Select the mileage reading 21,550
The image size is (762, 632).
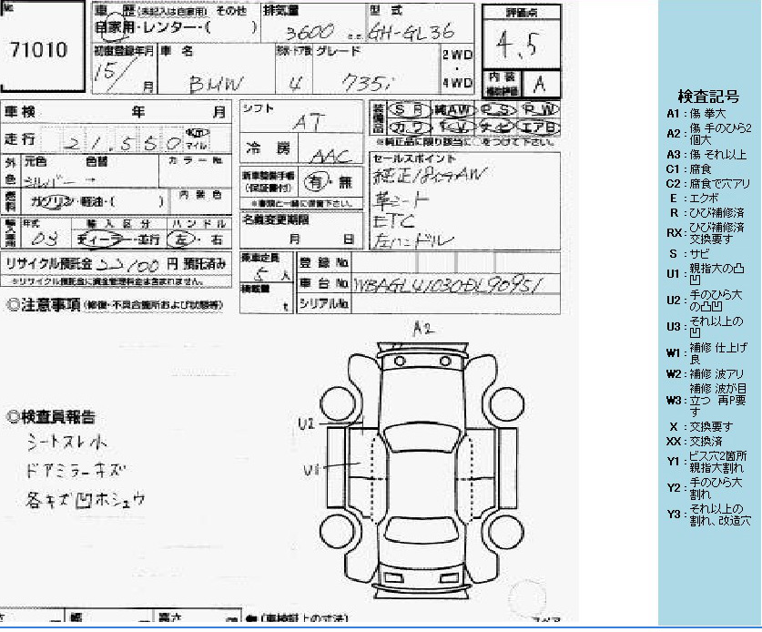click(124, 142)
